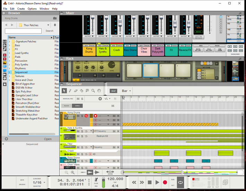Click the audio output antenna icon
The height and width of the screenshot is (191, 246).
pos(225,182)
